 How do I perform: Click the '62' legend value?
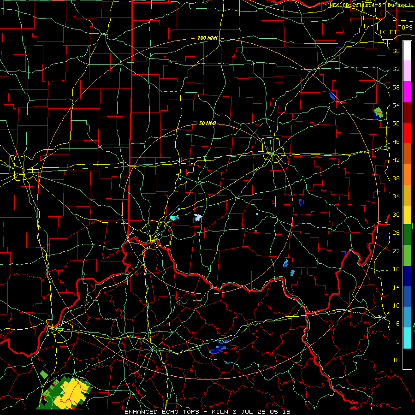pos(396,69)
